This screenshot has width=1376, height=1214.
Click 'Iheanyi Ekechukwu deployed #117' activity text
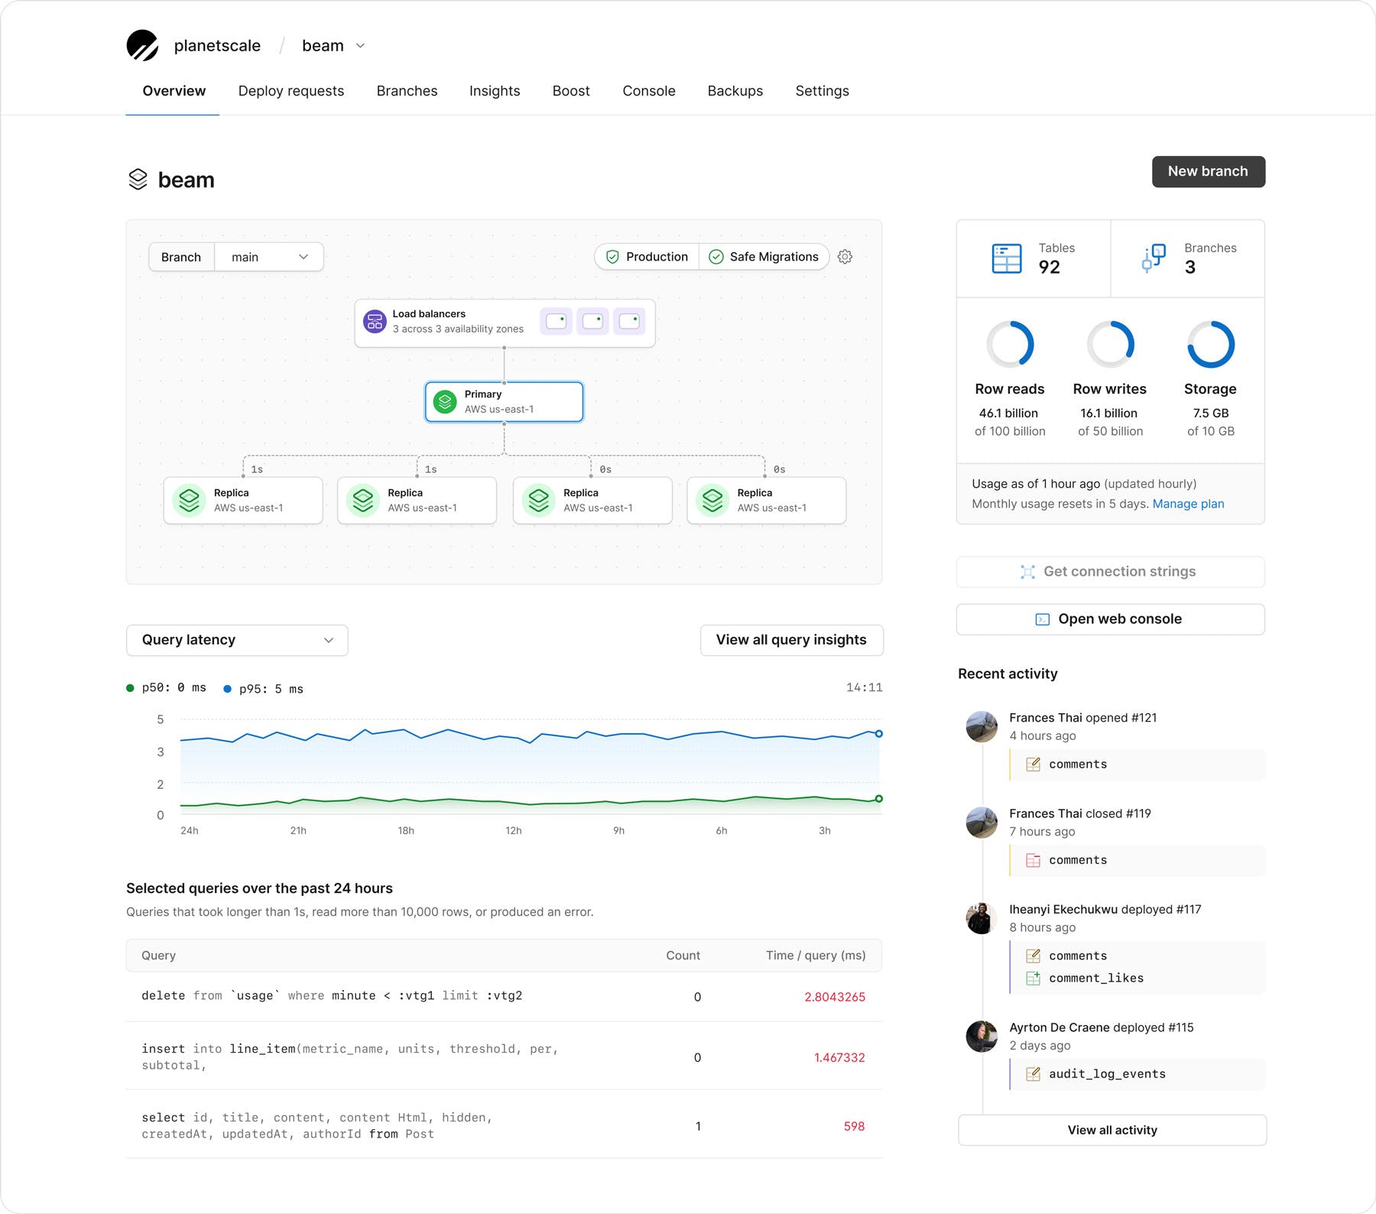click(x=1105, y=910)
